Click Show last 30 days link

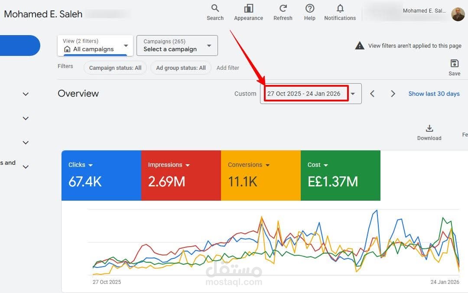pos(434,94)
